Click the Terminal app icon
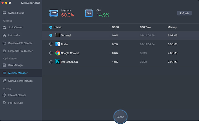The width and height of the screenshot is (199, 124). (58, 35)
